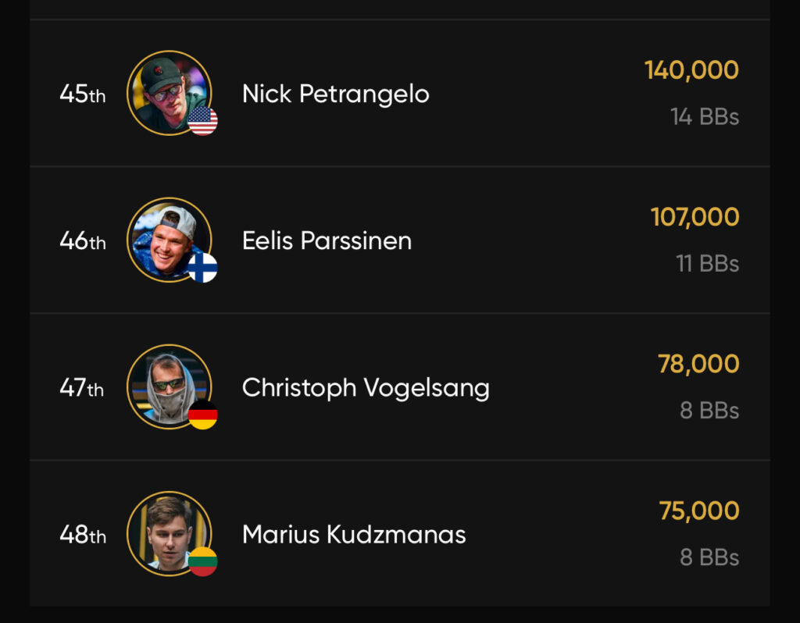Click the Lithuania flag icon
Viewport: 800px width, 623px height.
click(x=203, y=561)
